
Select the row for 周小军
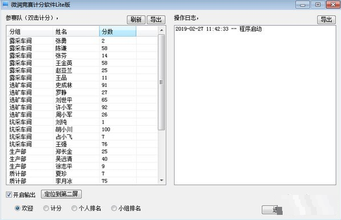(82, 114)
